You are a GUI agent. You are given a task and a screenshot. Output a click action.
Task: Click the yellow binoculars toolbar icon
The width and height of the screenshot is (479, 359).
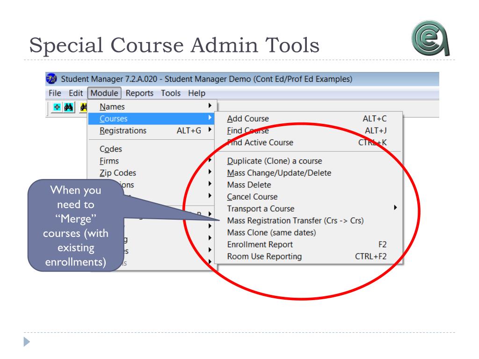coord(83,107)
